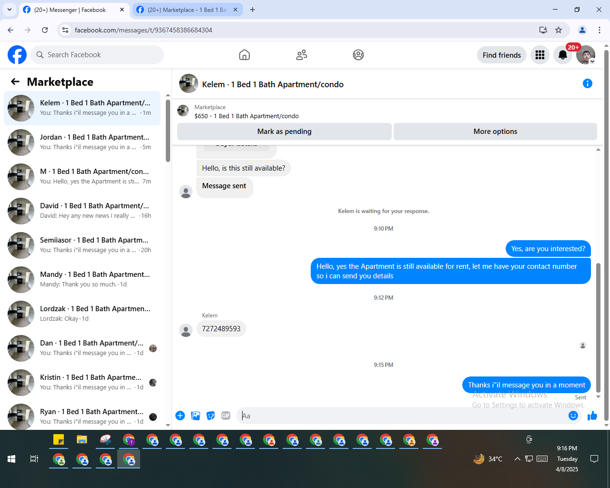This screenshot has width=610, height=488.
Task: Open Sticky Notes on taskbar
Action: (59, 439)
